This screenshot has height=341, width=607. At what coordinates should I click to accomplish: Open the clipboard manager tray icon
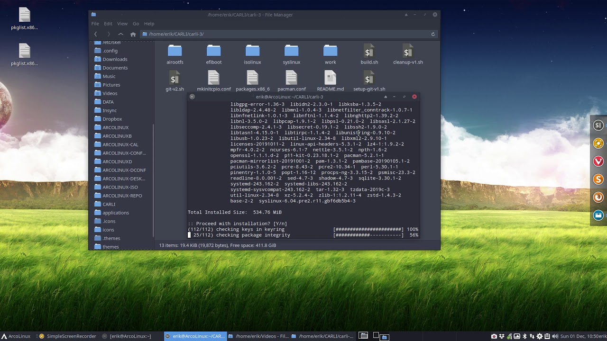coord(547,336)
